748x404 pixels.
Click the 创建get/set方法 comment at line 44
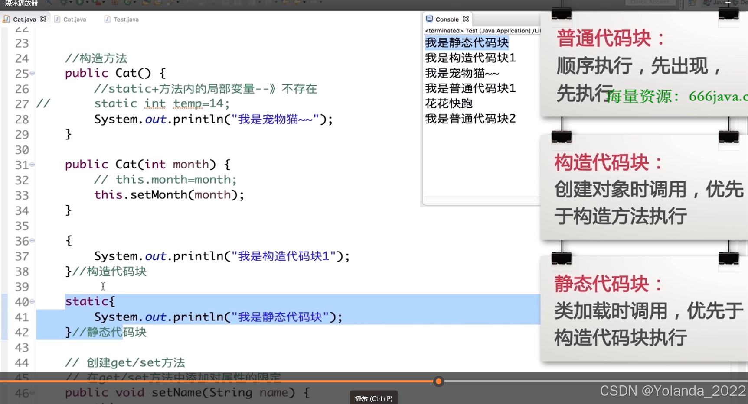click(125, 362)
